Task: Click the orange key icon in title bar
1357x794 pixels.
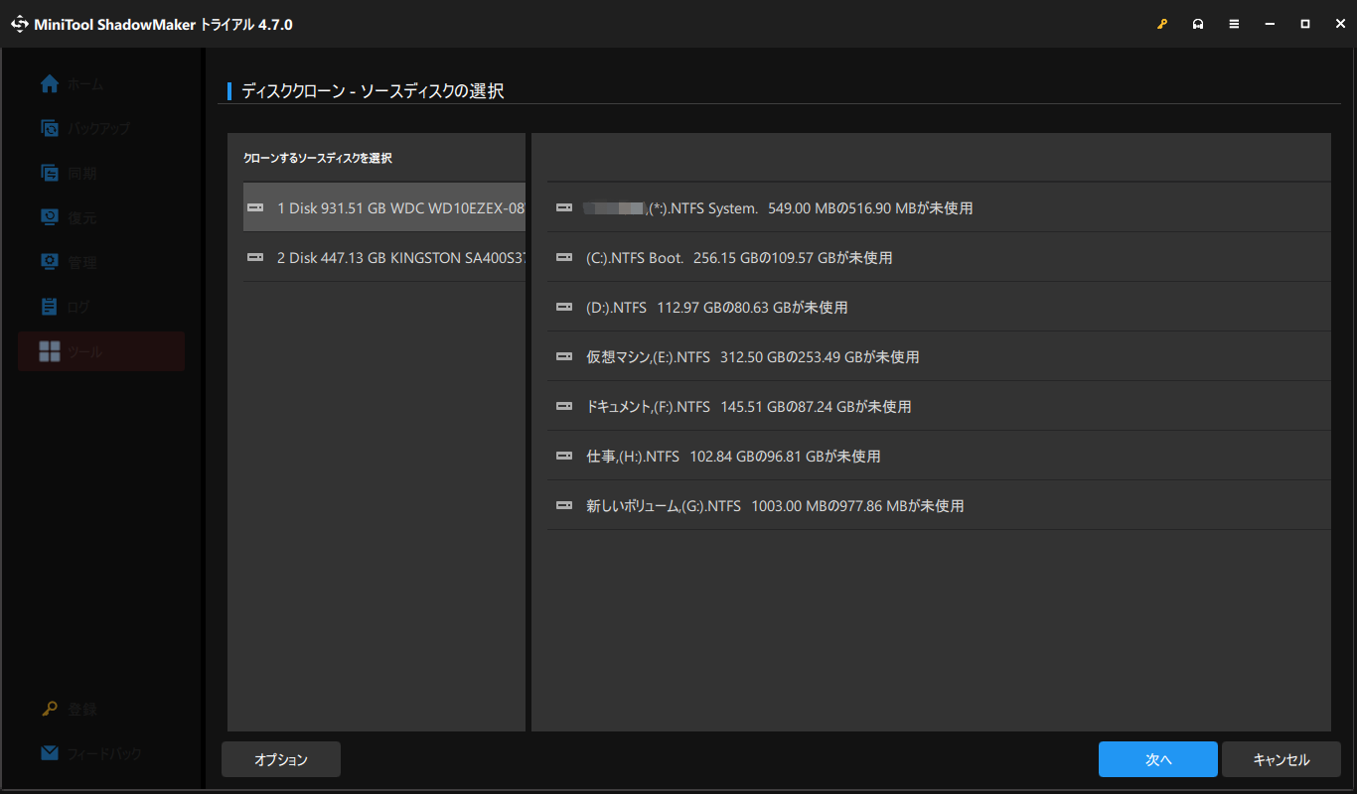Action: click(x=1162, y=24)
